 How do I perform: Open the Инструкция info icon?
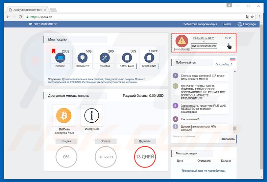tap(92, 116)
